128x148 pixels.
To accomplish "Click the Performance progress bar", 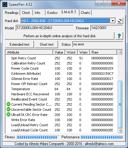I will 102,137.
